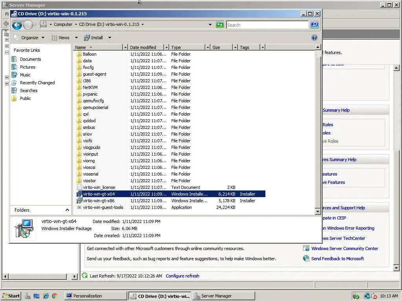The image size is (402, 301).
Task: Click in the Search input field
Action: pyautogui.click(x=267, y=25)
